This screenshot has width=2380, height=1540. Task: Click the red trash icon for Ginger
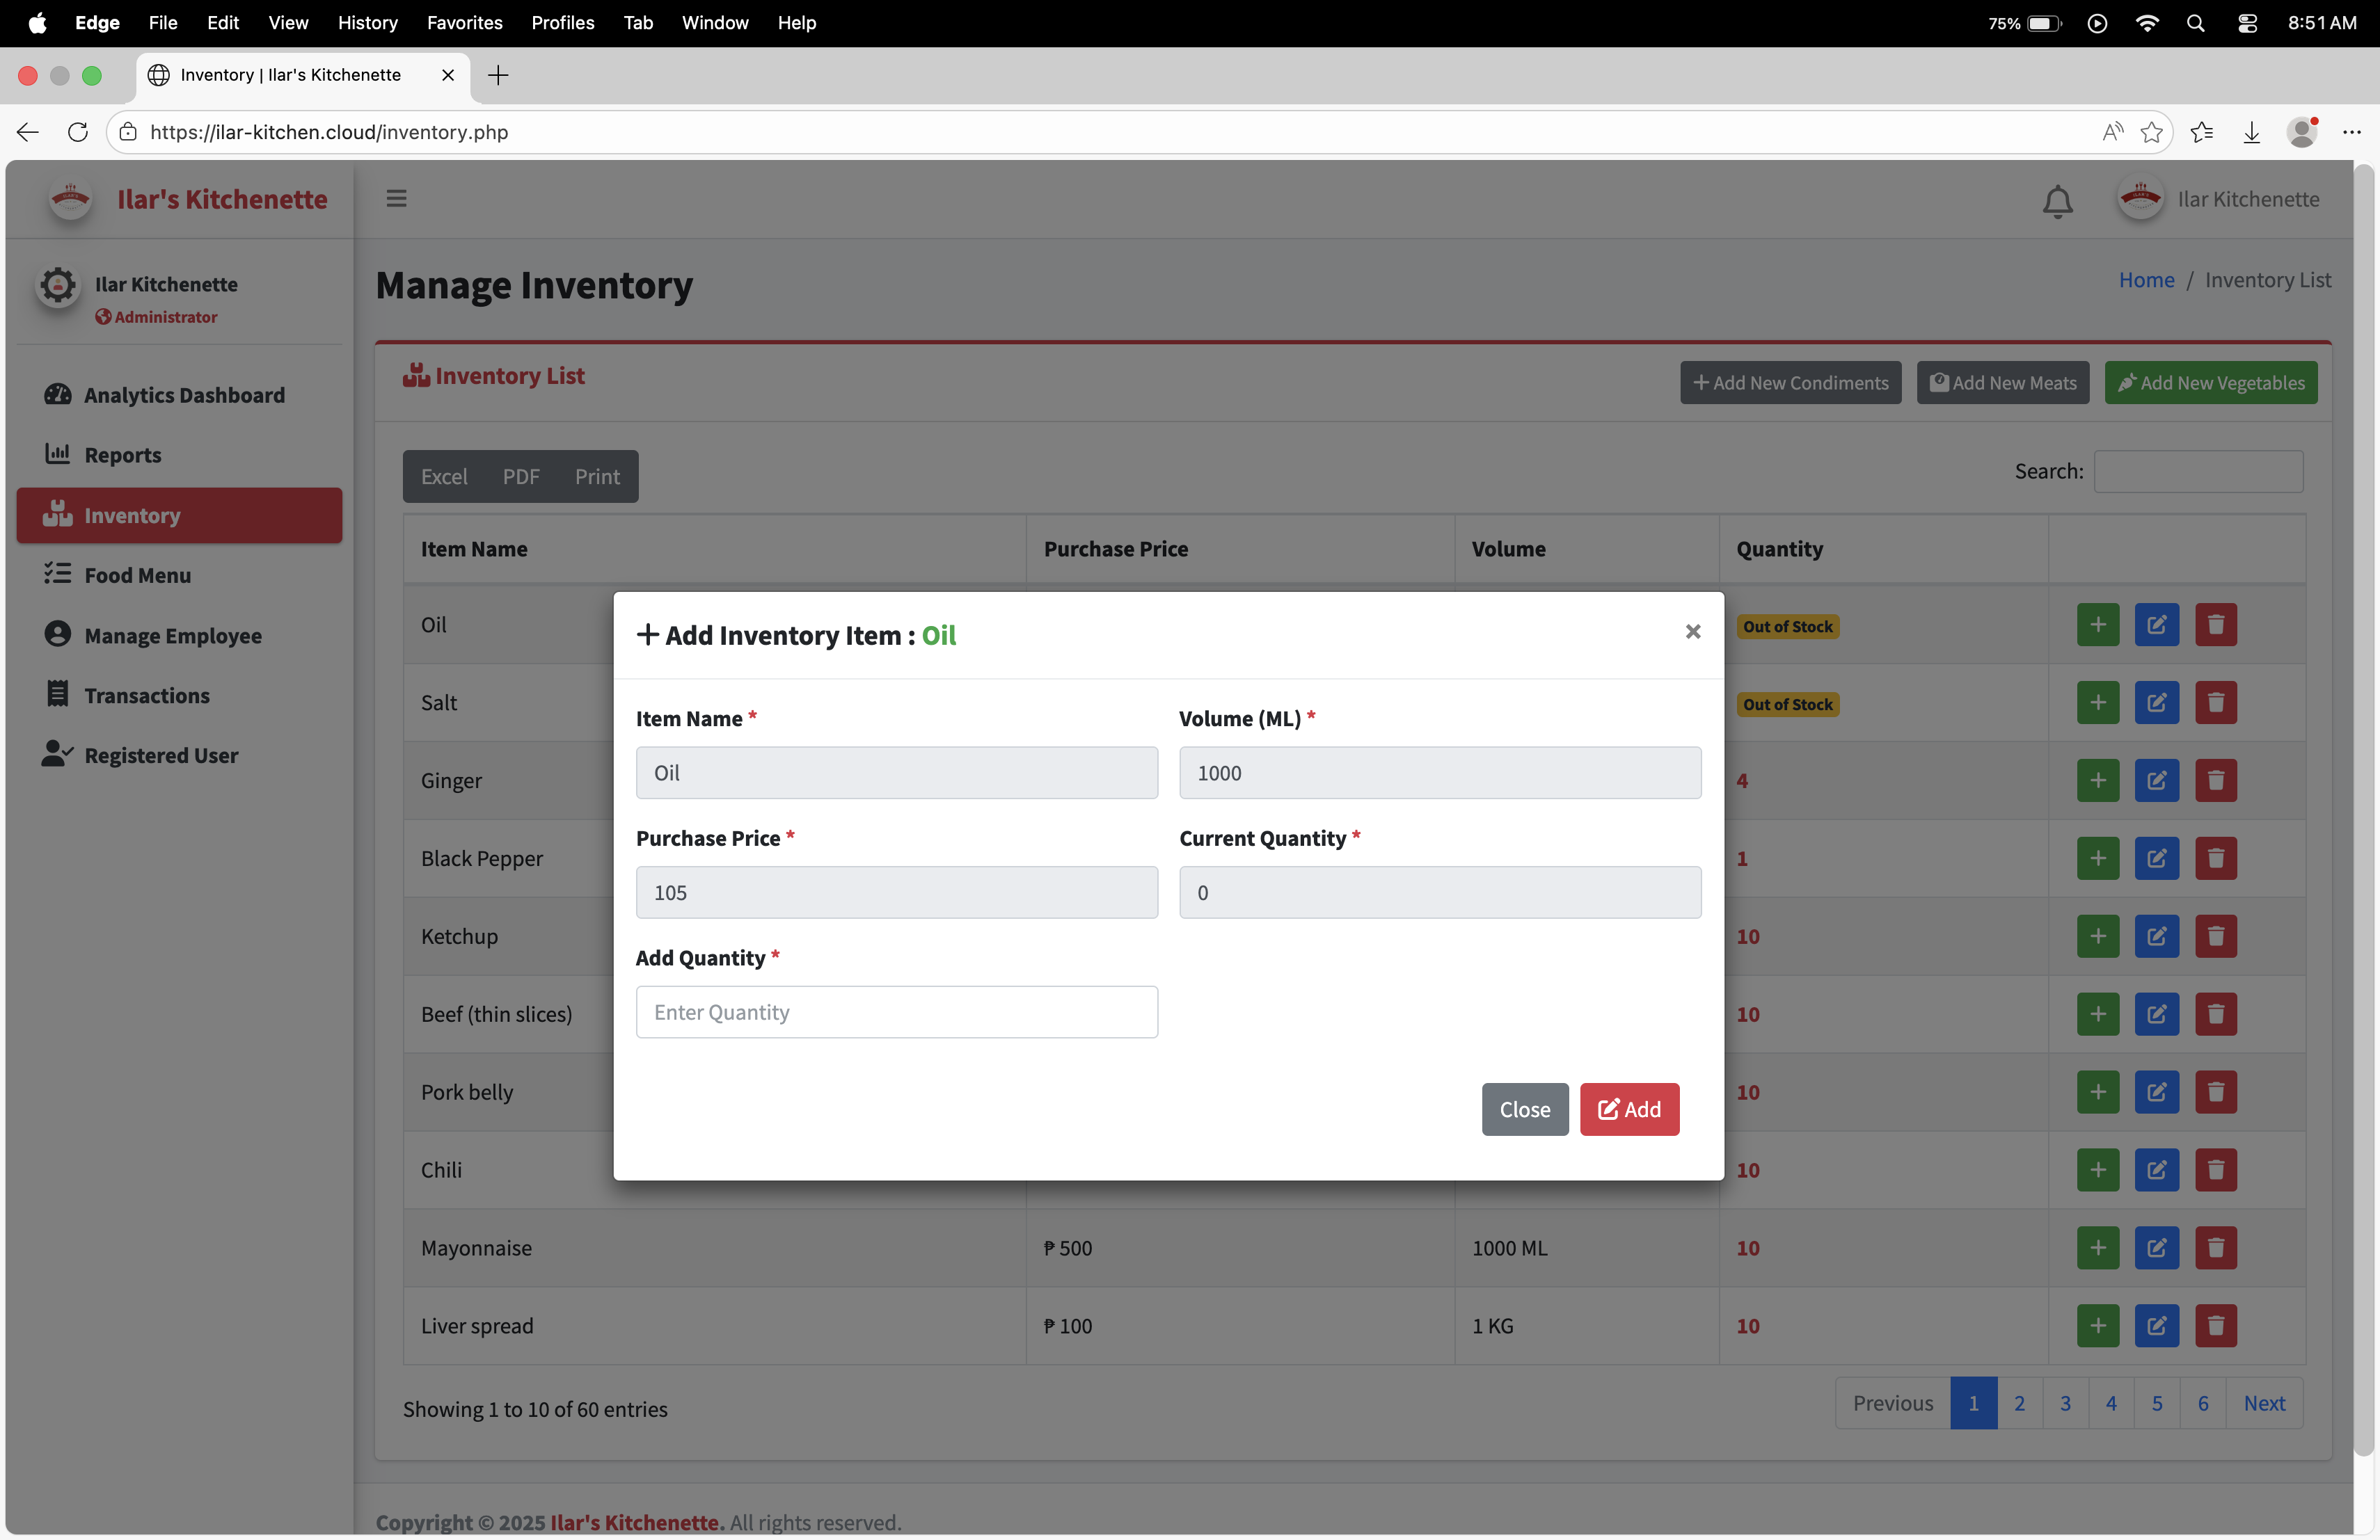2215,780
